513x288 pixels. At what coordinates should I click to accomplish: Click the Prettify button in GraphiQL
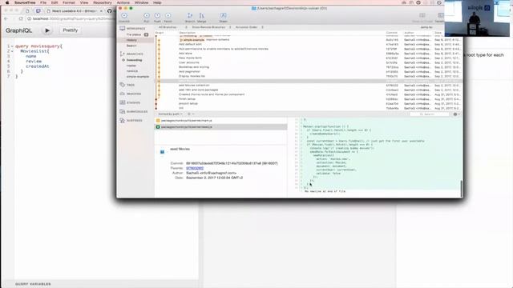[71, 30]
